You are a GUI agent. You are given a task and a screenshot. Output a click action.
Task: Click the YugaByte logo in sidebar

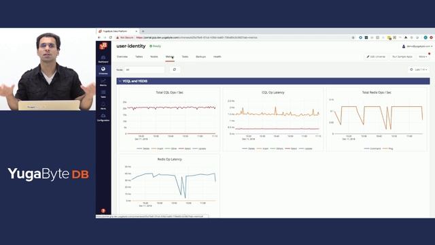pyautogui.click(x=103, y=46)
